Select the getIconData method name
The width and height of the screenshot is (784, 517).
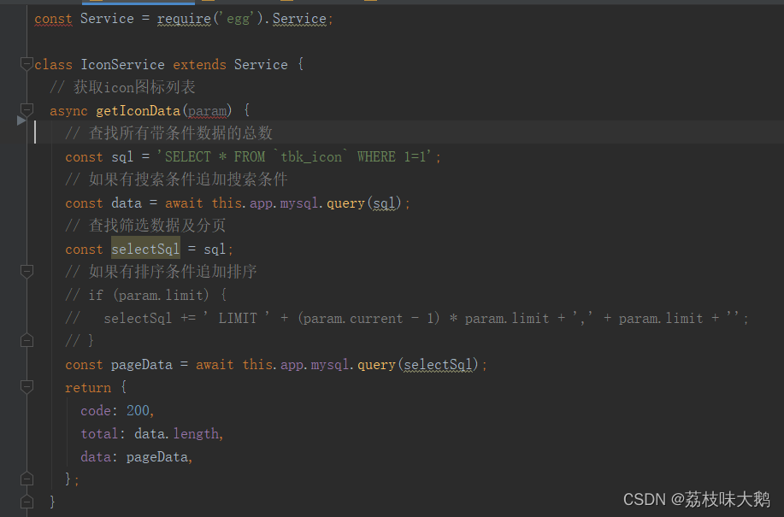(138, 110)
